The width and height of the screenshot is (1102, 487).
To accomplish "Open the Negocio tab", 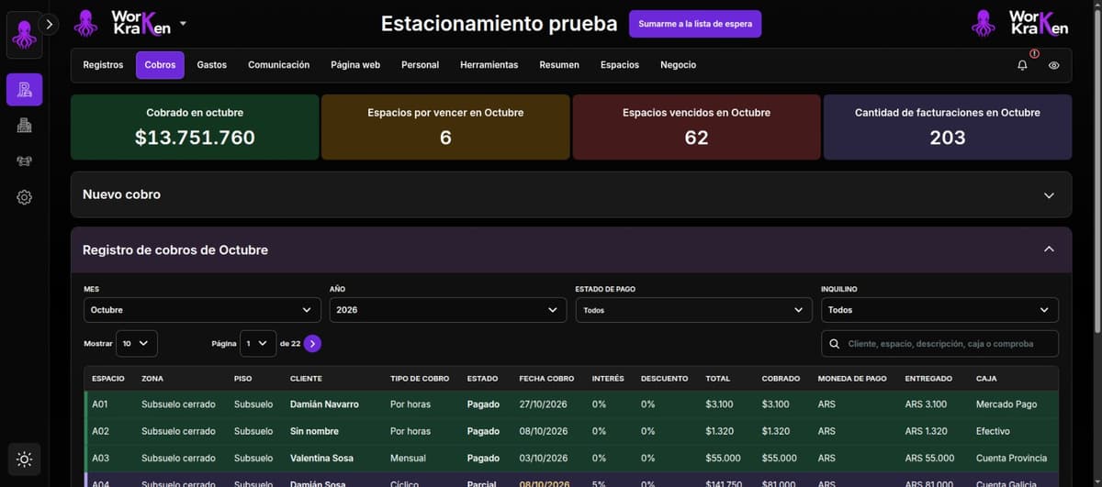I will point(678,65).
